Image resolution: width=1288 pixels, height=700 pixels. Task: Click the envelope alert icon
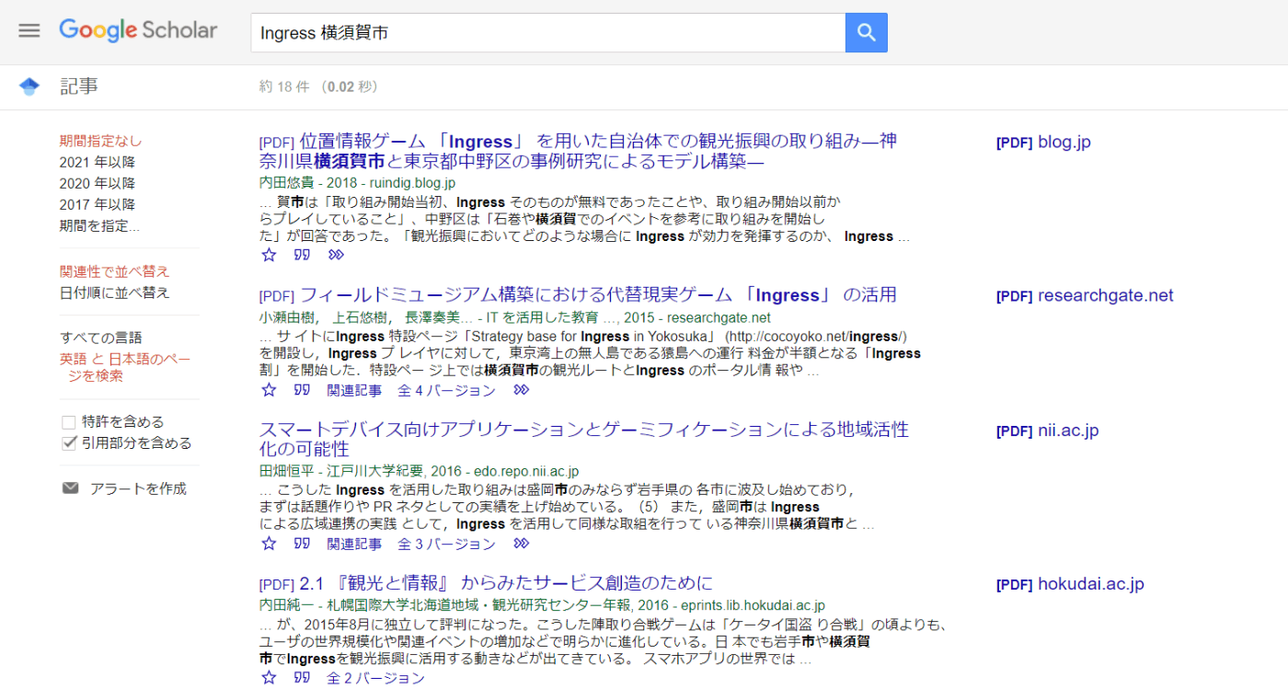(x=71, y=488)
